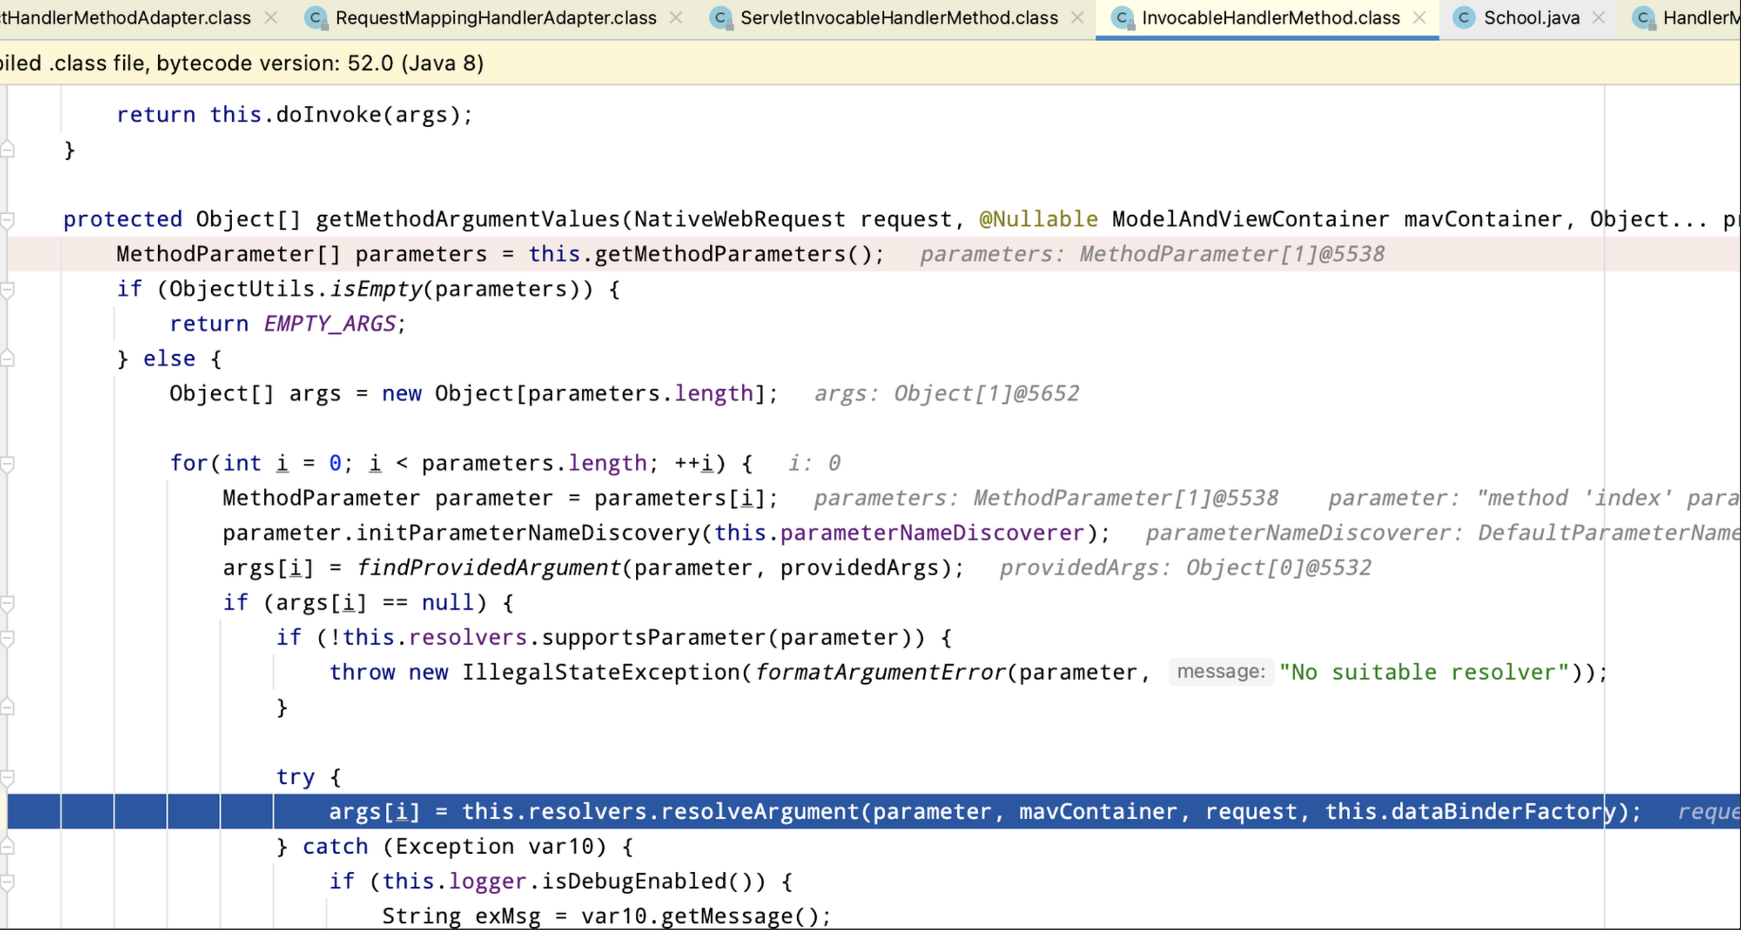Image resolution: width=1741 pixels, height=930 pixels.
Task: Click getMethodArgumentValues method name
Action: pos(468,220)
